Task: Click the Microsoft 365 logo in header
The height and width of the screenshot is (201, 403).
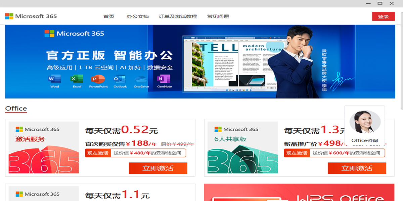Action: (31, 16)
